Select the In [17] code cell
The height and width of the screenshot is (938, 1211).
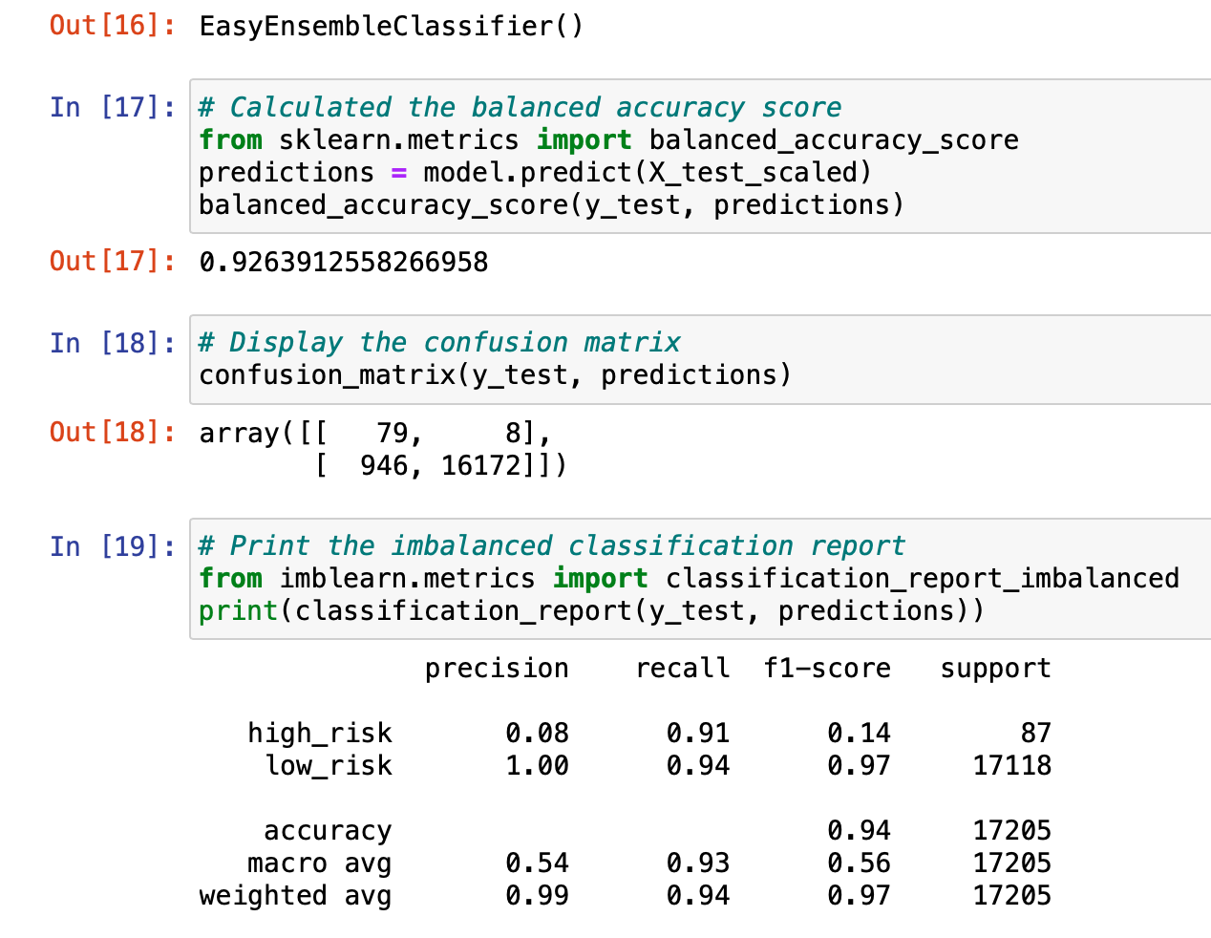(573, 156)
